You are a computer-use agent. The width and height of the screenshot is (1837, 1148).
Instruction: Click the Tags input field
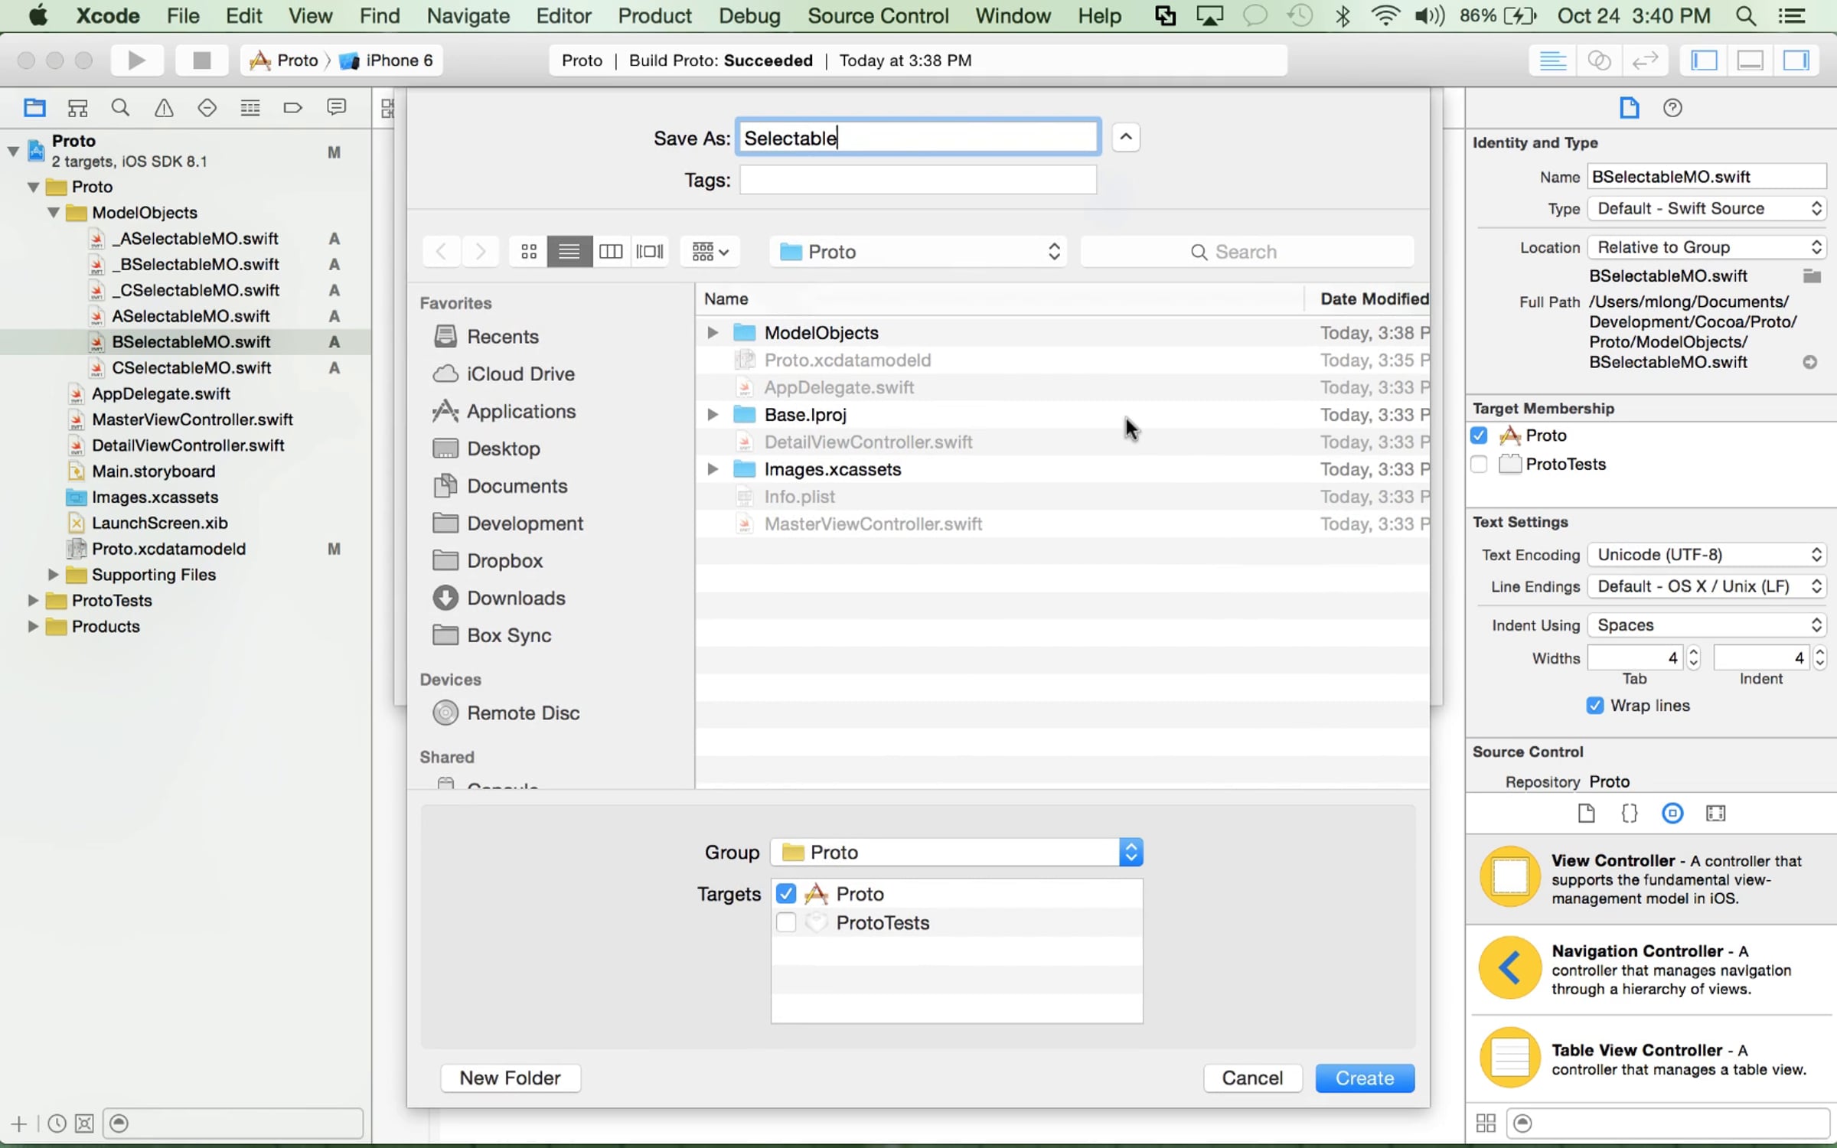918,180
